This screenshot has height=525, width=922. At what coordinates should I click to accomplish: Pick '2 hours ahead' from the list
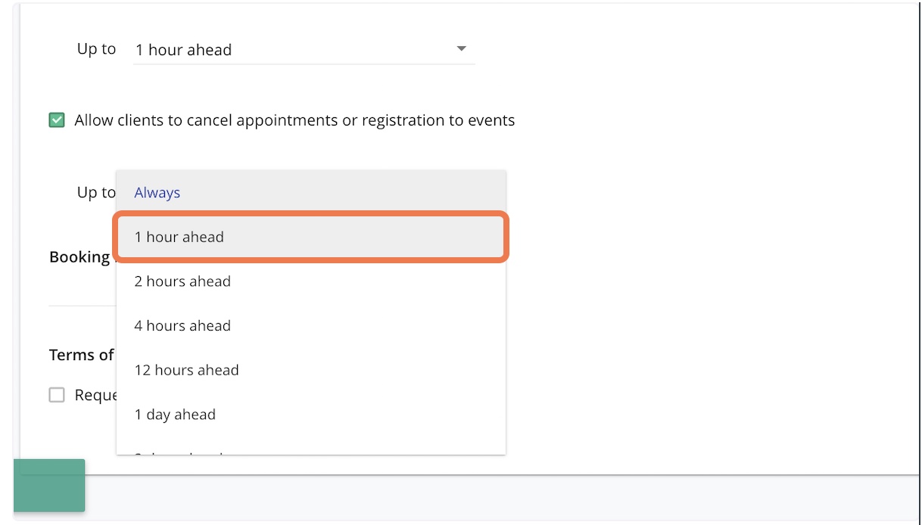coord(182,281)
